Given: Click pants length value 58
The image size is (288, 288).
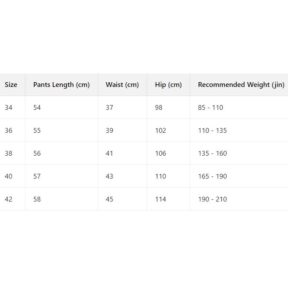Looking at the screenshot, I should tap(37, 199).
